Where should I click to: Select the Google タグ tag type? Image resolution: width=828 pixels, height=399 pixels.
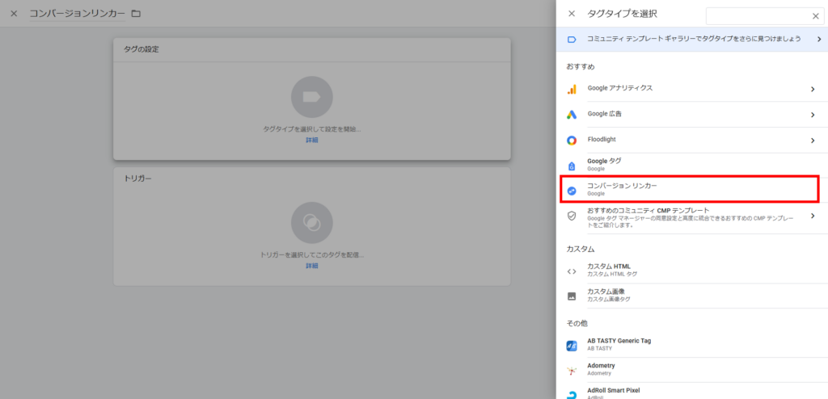tap(692, 166)
